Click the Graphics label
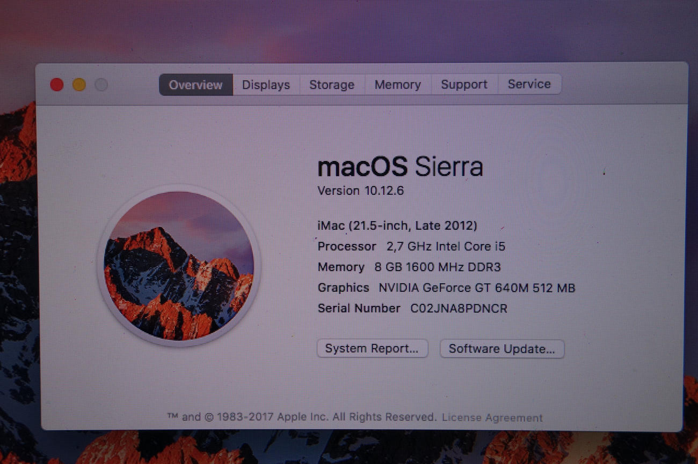This screenshot has width=698, height=464. (x=343, y=288)
